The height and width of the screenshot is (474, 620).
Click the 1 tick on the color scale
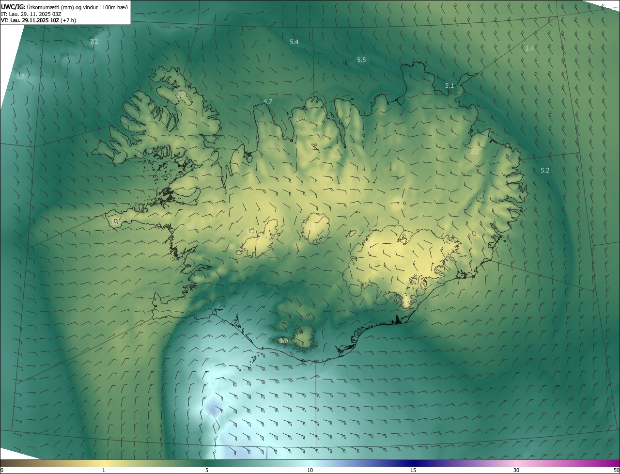104,470
